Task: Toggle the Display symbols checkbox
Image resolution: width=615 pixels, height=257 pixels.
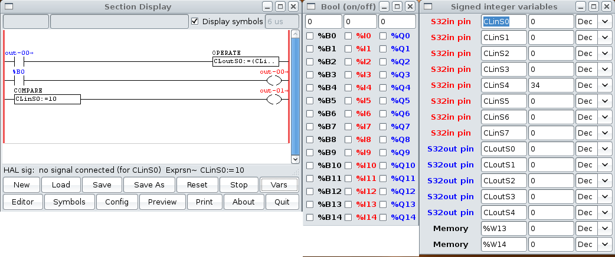Action: [195, 22]
